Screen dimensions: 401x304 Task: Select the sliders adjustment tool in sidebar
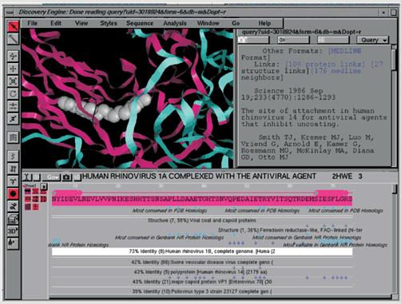tap(13, 106)
